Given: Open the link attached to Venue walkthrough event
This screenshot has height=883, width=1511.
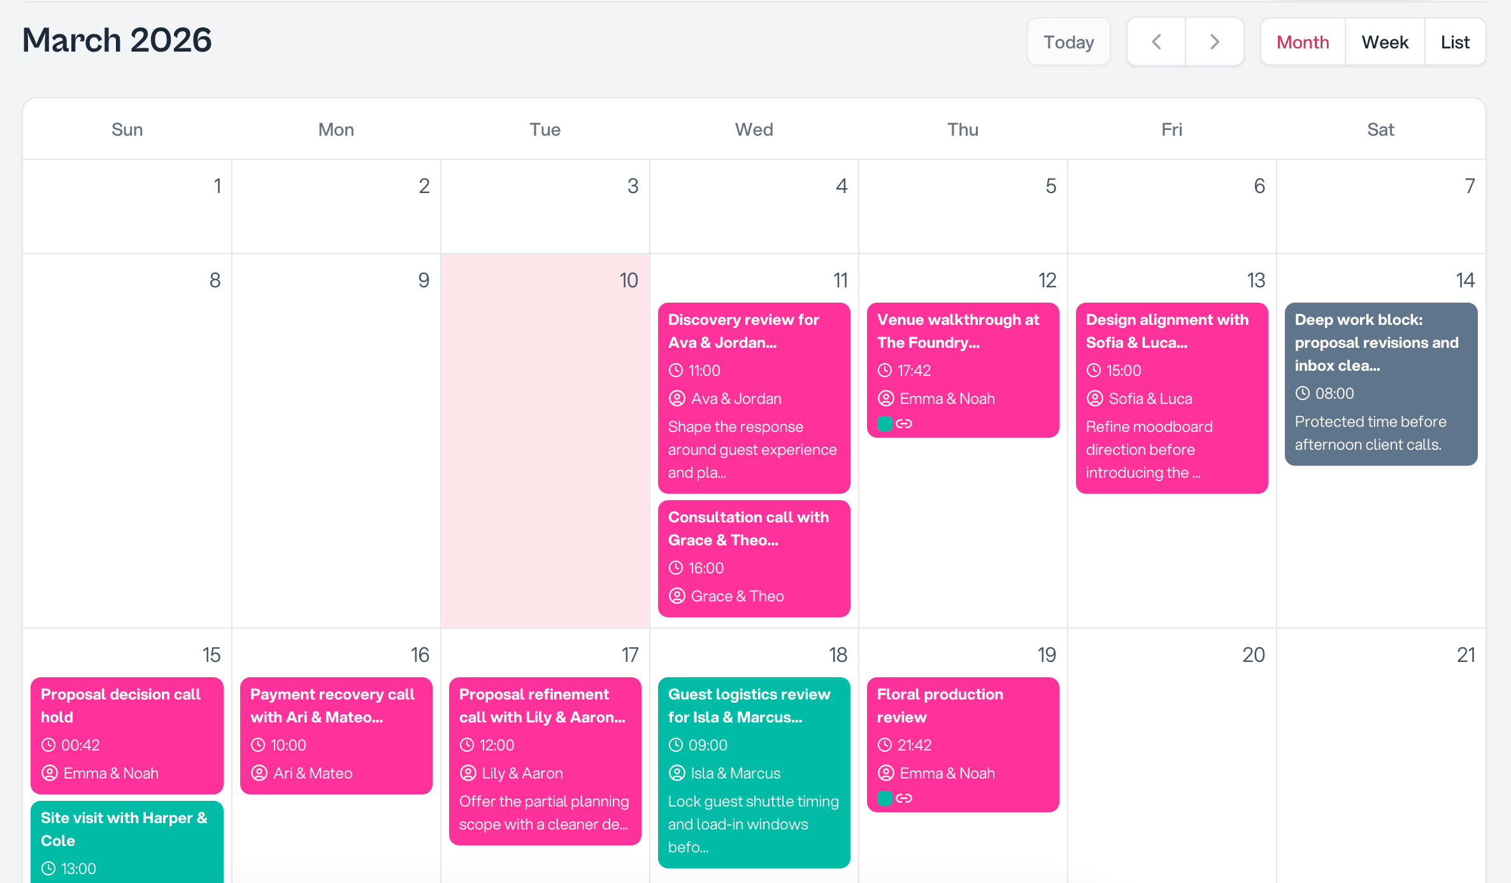Looking at the screenshot, I should 904,424.
